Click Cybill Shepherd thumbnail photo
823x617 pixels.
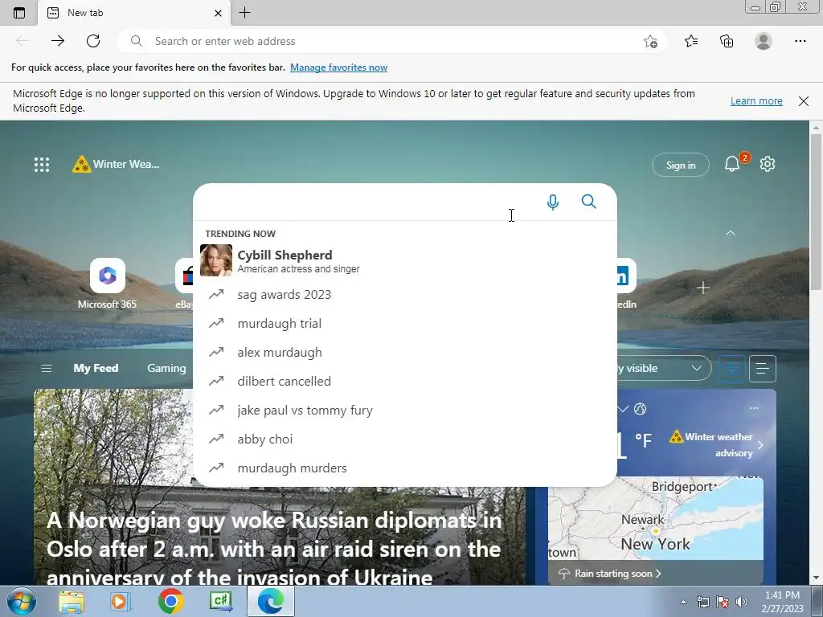216,260
